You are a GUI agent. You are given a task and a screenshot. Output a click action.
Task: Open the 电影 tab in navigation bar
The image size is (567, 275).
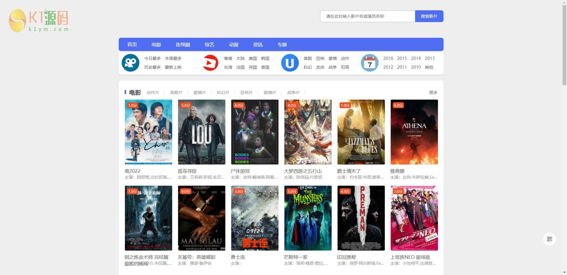pyautogui.click(x=156, y=45)
